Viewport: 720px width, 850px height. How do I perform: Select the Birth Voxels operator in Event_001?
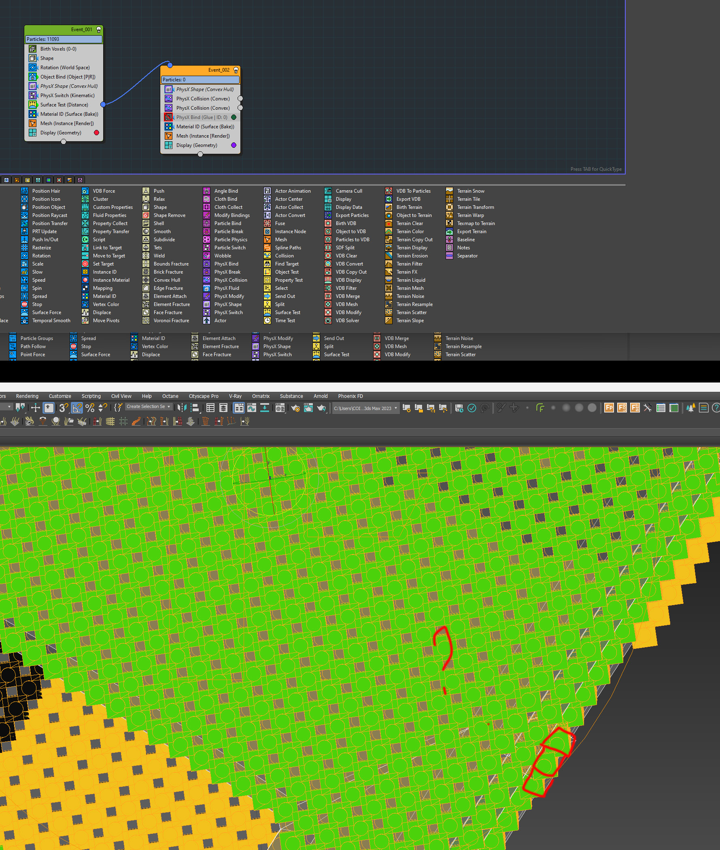point(58,49)
